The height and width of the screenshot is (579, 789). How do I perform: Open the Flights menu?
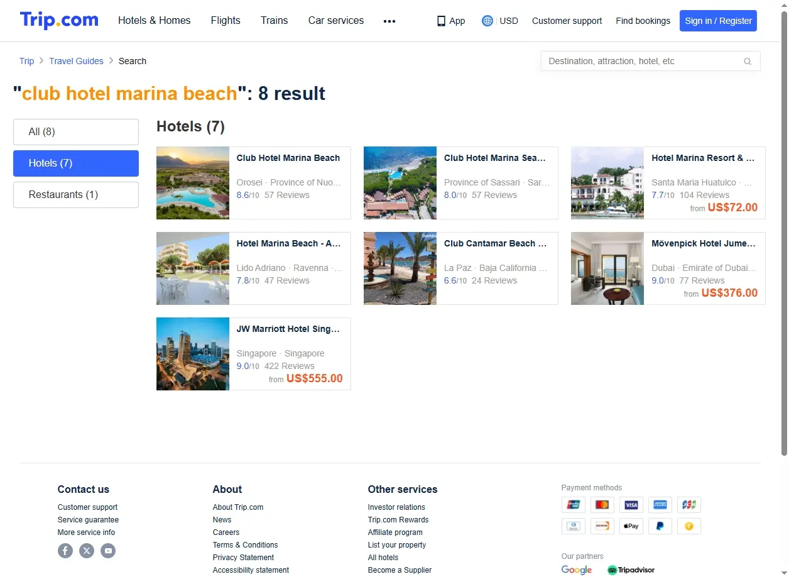pyautogui.click(x=226, y=21)
